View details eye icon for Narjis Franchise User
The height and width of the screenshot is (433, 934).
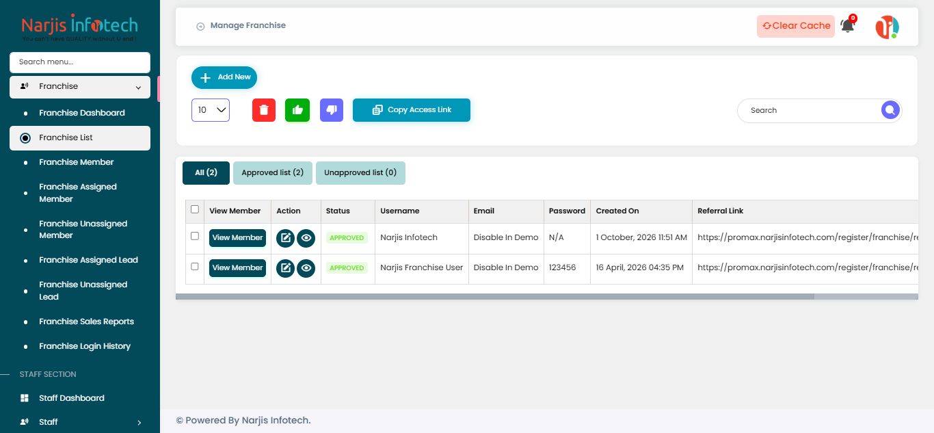coord(306,268)
